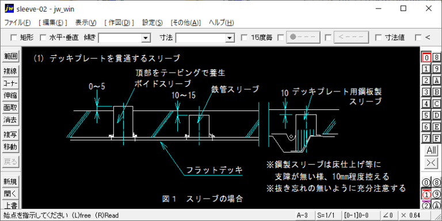This screenshot has height=221, width=442.
Task: Select boxed layer 8 button
Action: click(437, 57)
